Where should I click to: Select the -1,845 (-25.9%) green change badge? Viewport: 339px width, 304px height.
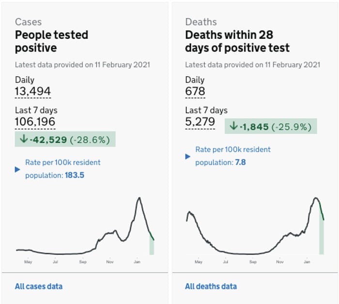[271, 126]
